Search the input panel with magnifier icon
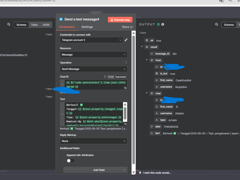The height and width of the screenshot is (180, 240). (x=9, y=25)
